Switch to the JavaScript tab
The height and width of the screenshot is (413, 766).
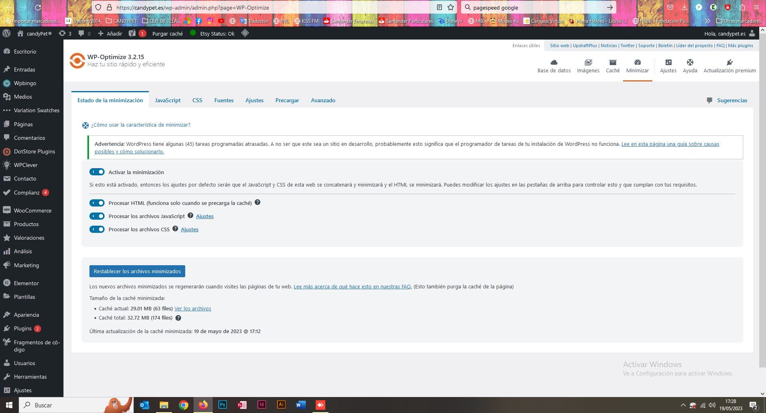(x=168, y=100)
